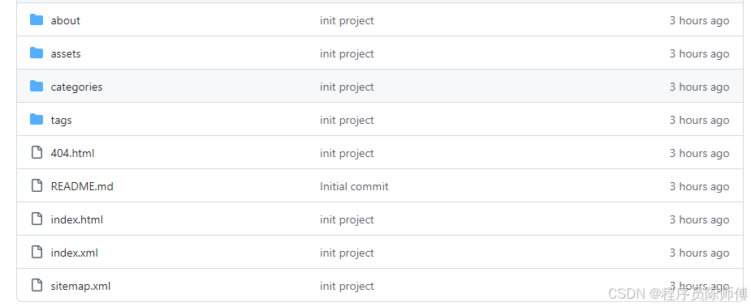Viewport: 751px width, 306px height.
Task: Open the Initial commit message for README.md
Action: 354,186
